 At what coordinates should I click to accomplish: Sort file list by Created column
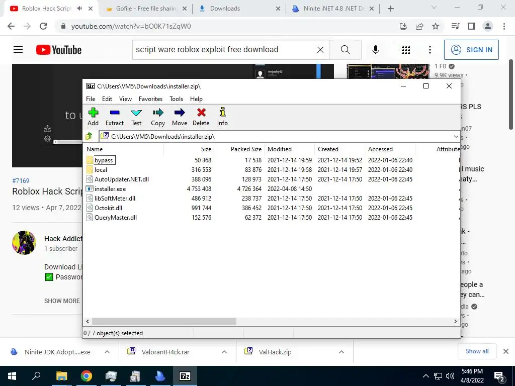point(339,149)
